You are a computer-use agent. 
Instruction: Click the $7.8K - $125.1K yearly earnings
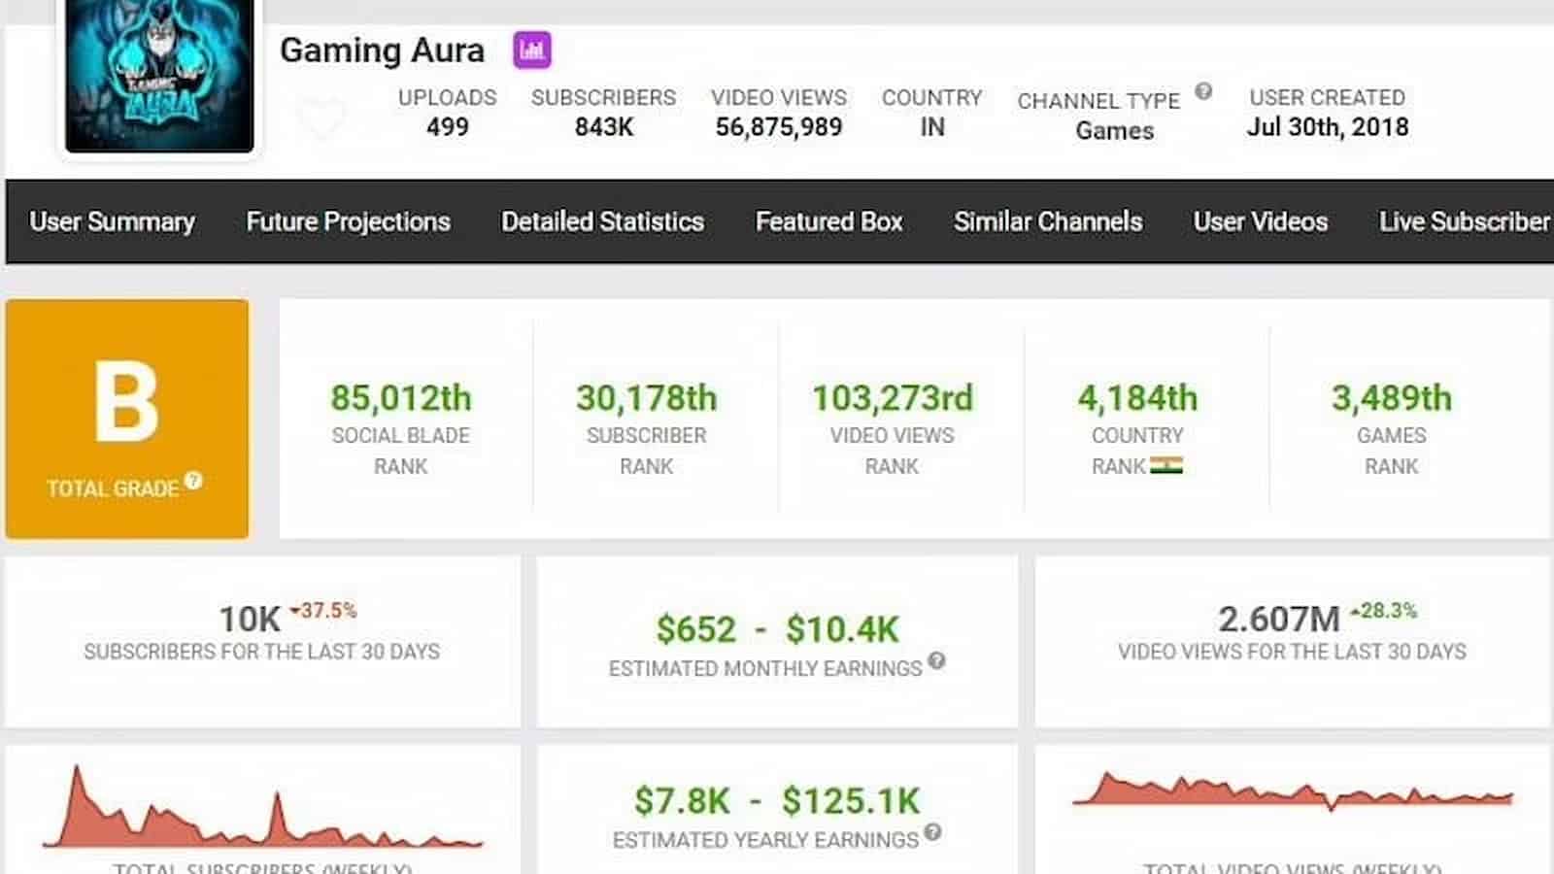tap(776, 801)
